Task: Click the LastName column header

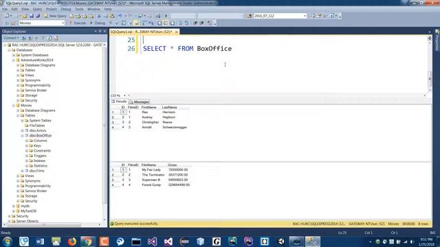Action: click(170, 107)
